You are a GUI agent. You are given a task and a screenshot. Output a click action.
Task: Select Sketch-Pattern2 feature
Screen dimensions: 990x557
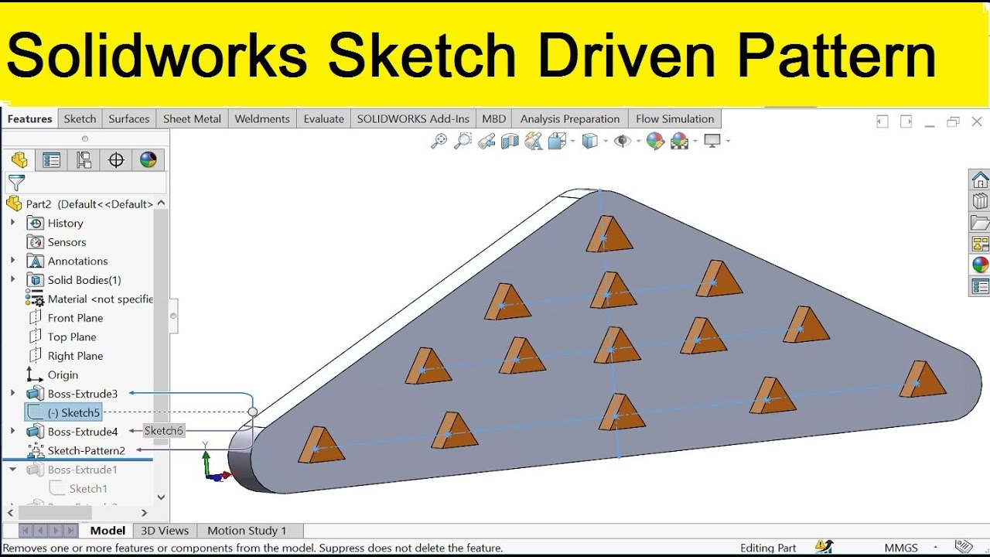(76, 451)
